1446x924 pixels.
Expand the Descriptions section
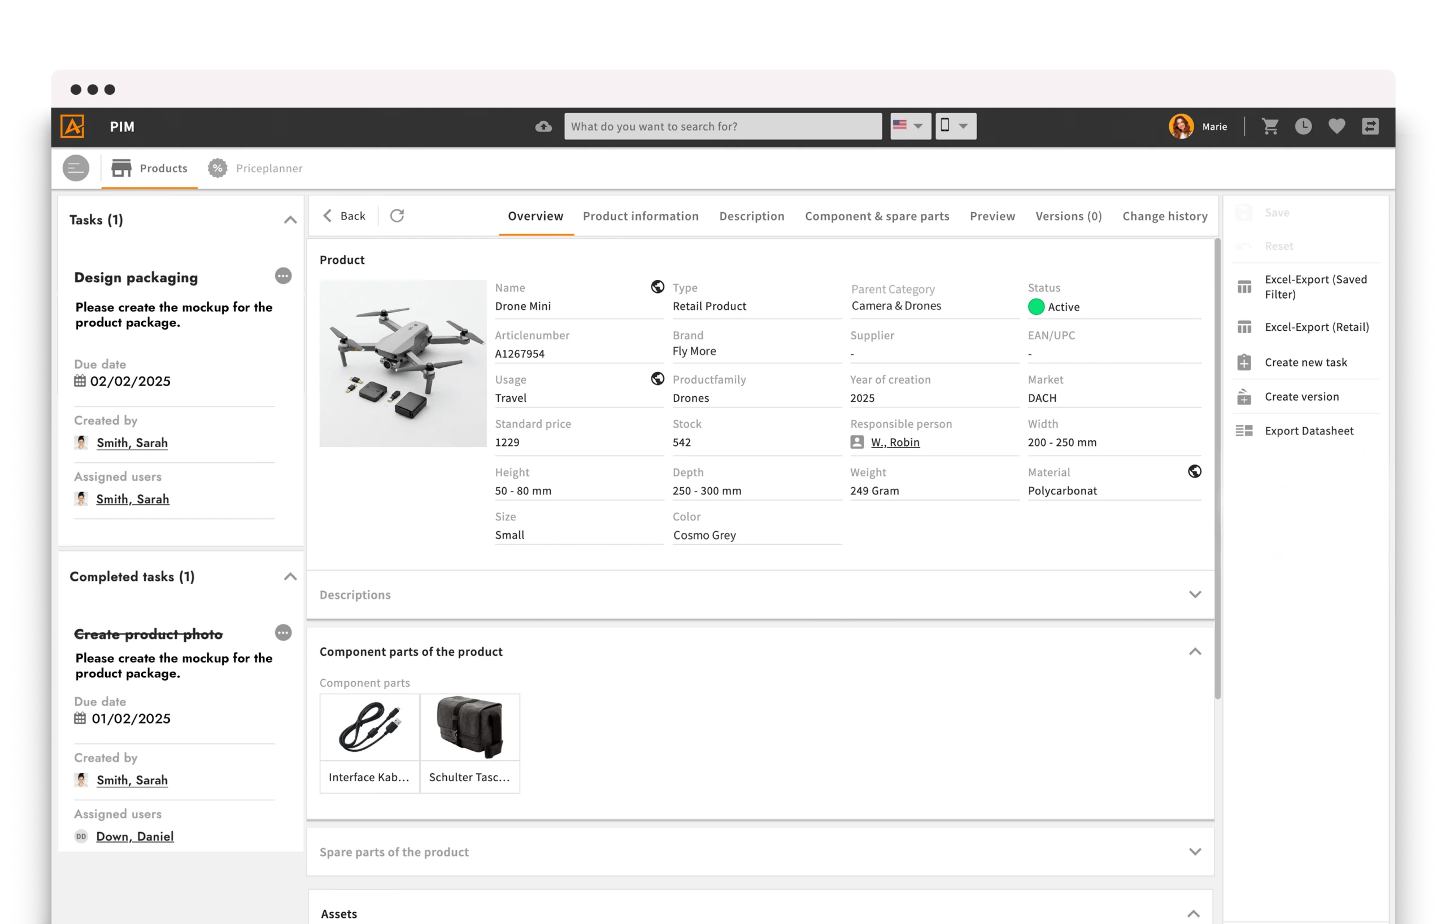pos(1195,594)
